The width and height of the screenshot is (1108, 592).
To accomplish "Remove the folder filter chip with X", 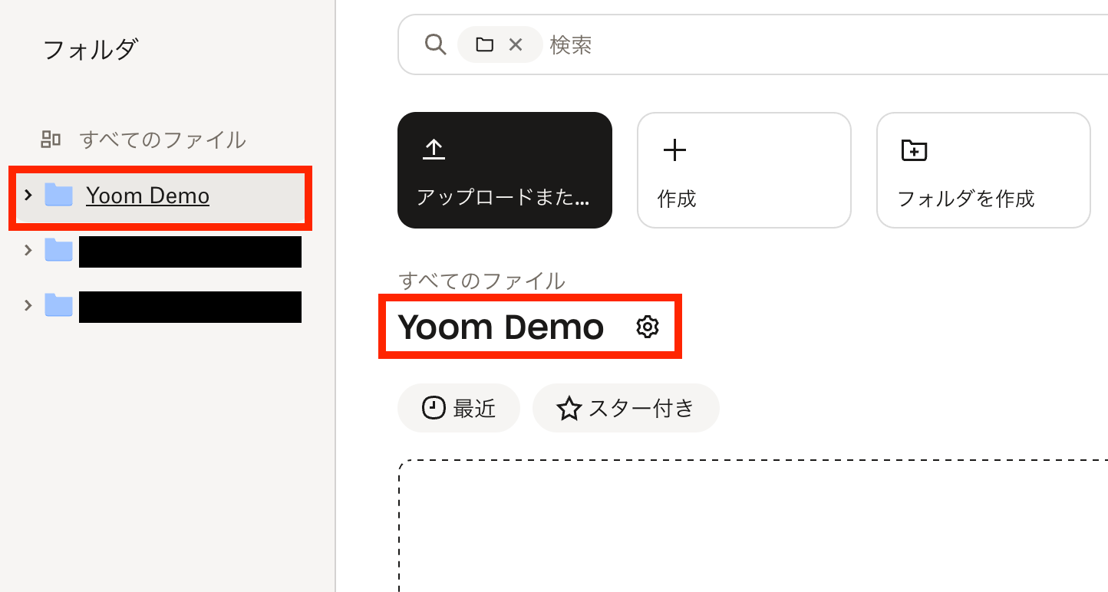I will point(516,44).
